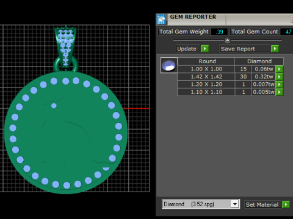Click green arrow for 1.00 X 1.00 row
Screen dimensions: 293x219
(x=280, y=69)
